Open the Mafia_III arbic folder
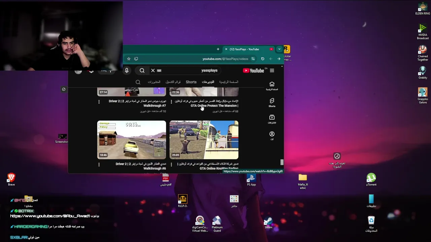The height and width of the screenshot is (242, 431). click(303, 182)
